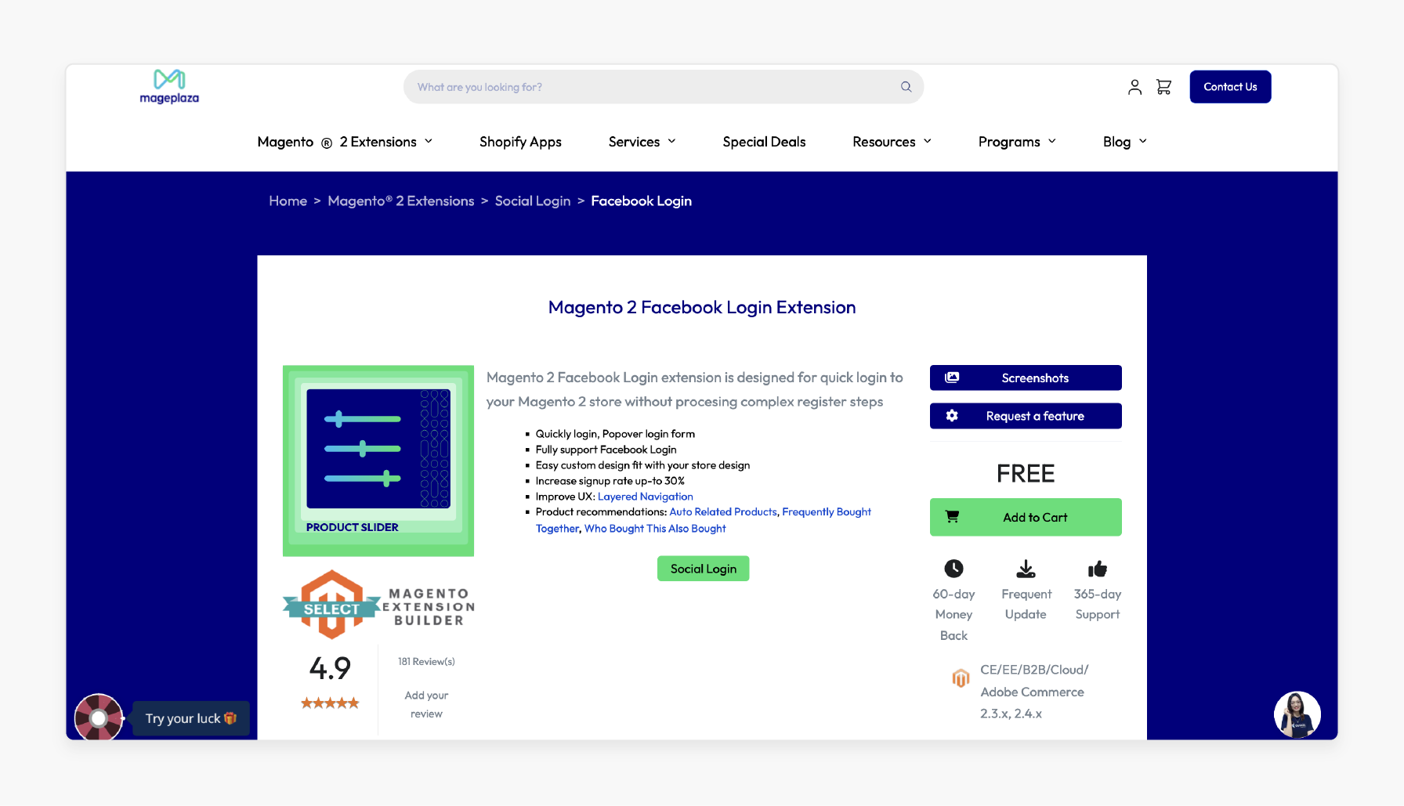The image size is (1404, 806).
Task: Open the Screenshots button
Action: (x=1026, y=378)
